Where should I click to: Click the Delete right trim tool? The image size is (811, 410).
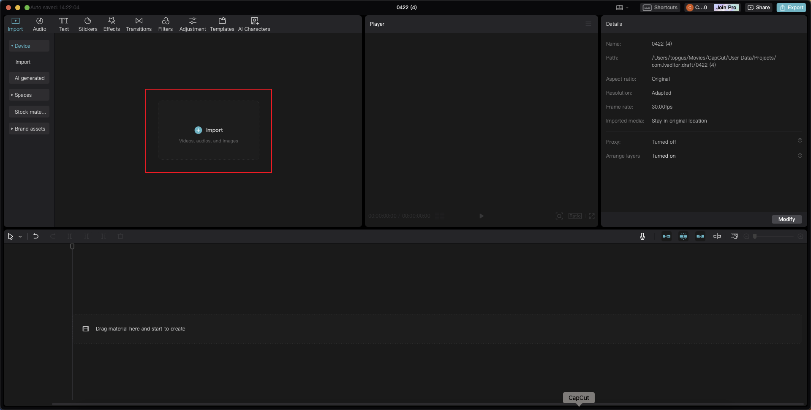[103, 236]
